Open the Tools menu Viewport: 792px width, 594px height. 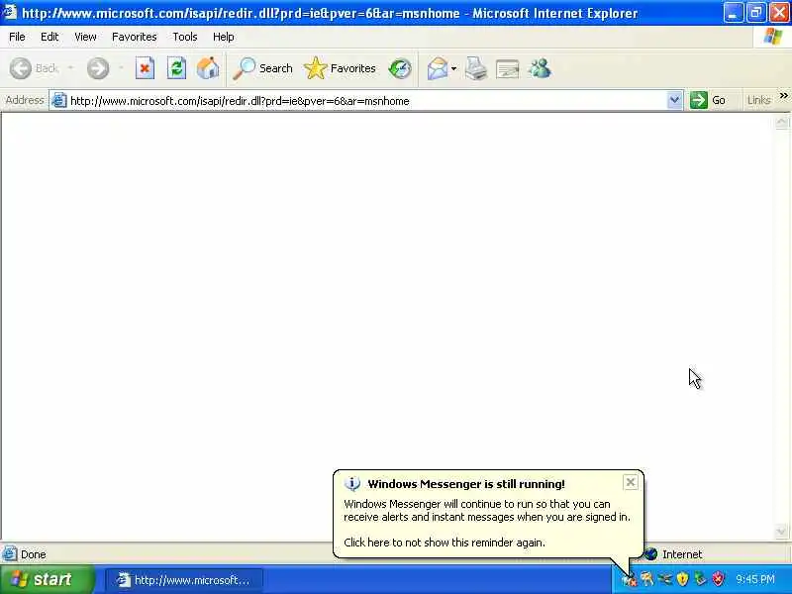pyautogui.click(x=185, y=37)
